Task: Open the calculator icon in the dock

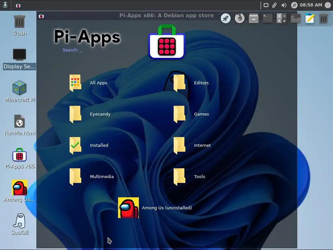Action: [282, 18]
